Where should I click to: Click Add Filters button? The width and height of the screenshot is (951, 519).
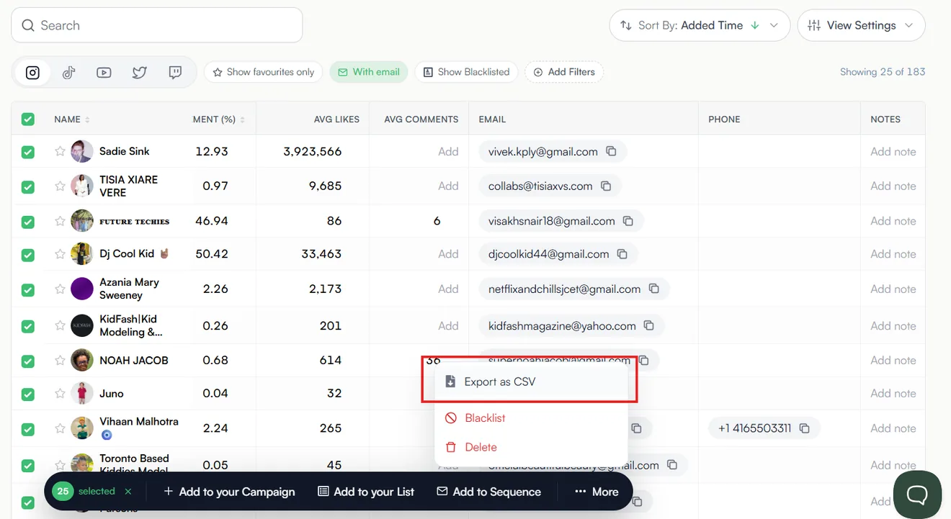coord(563,72)
